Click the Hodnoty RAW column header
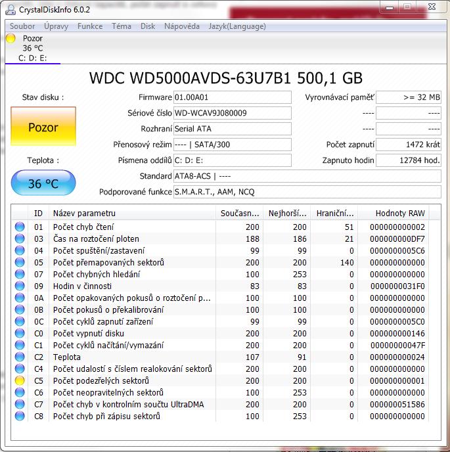 coord(394,214)
